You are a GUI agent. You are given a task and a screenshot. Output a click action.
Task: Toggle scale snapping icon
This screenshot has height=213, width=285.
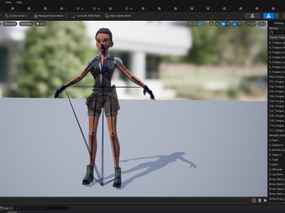(x=248, y=24)
